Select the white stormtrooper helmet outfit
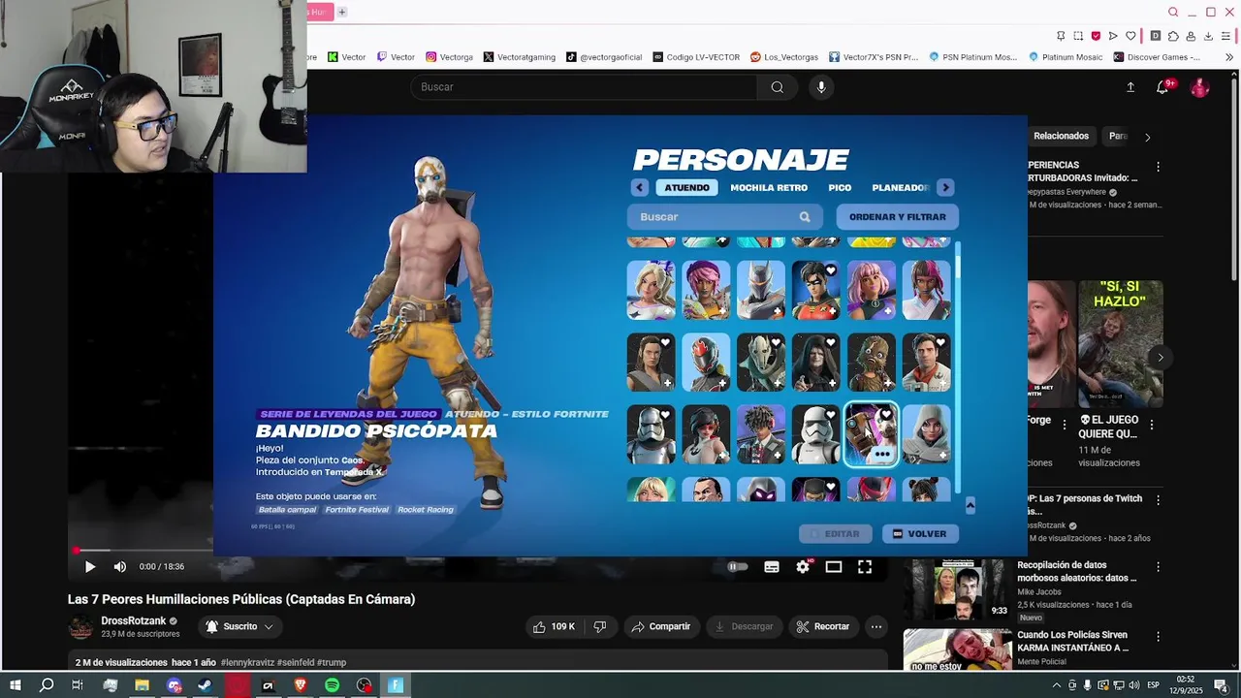 [x=816, y=435]
